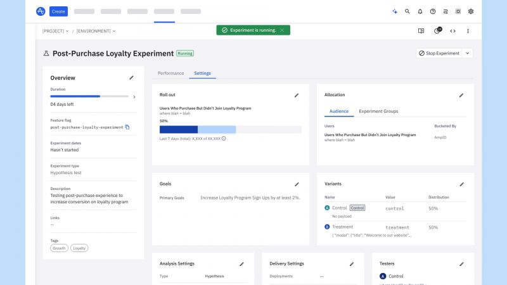This screenshot has height=285, width=507.
Task: Select the Experiment Groups tab
Action: point(378,111)
